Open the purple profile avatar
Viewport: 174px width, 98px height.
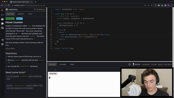pyautogui.click(x=169, y=5)
